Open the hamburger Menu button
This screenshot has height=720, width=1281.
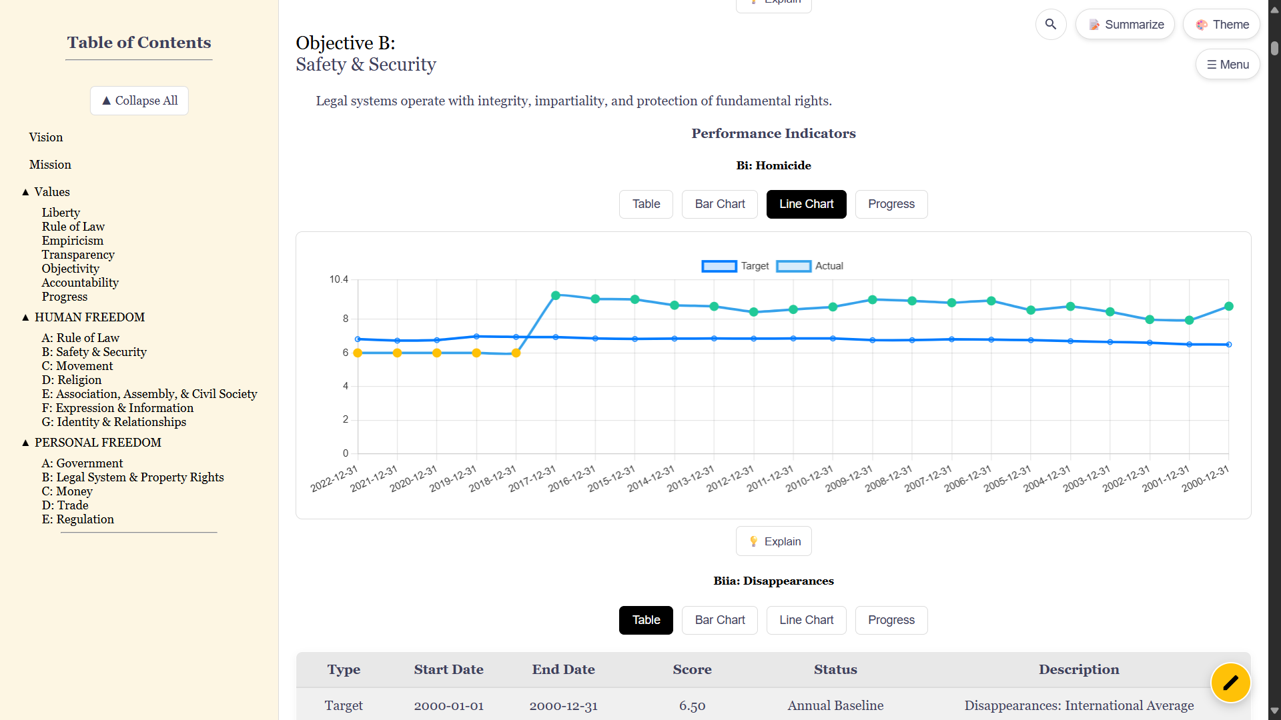point(1228,65)
